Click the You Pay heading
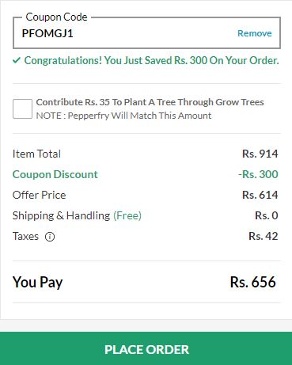Screen dimensions: 292x365 [37, 282]
